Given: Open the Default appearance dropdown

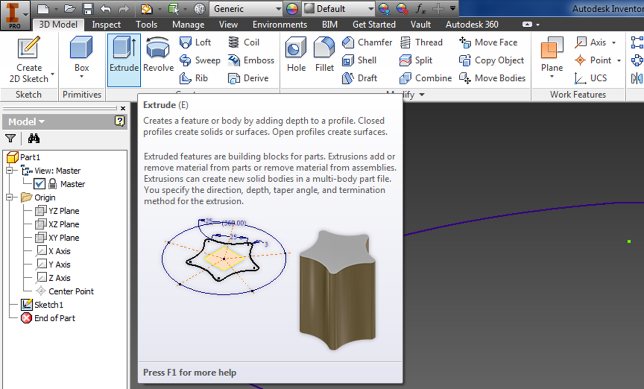Looking at the screenshot, I should [339, 9].
